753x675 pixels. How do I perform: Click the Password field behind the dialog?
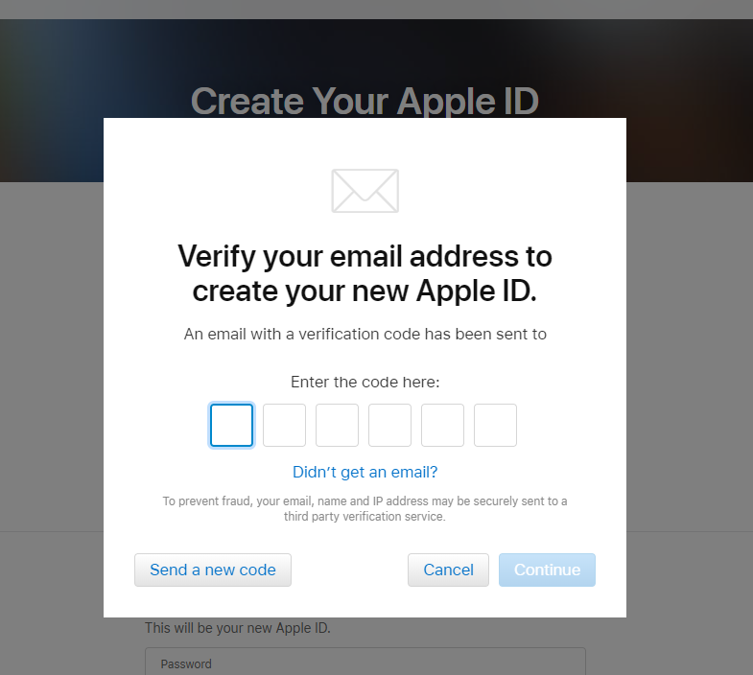[x=365, y=662]
